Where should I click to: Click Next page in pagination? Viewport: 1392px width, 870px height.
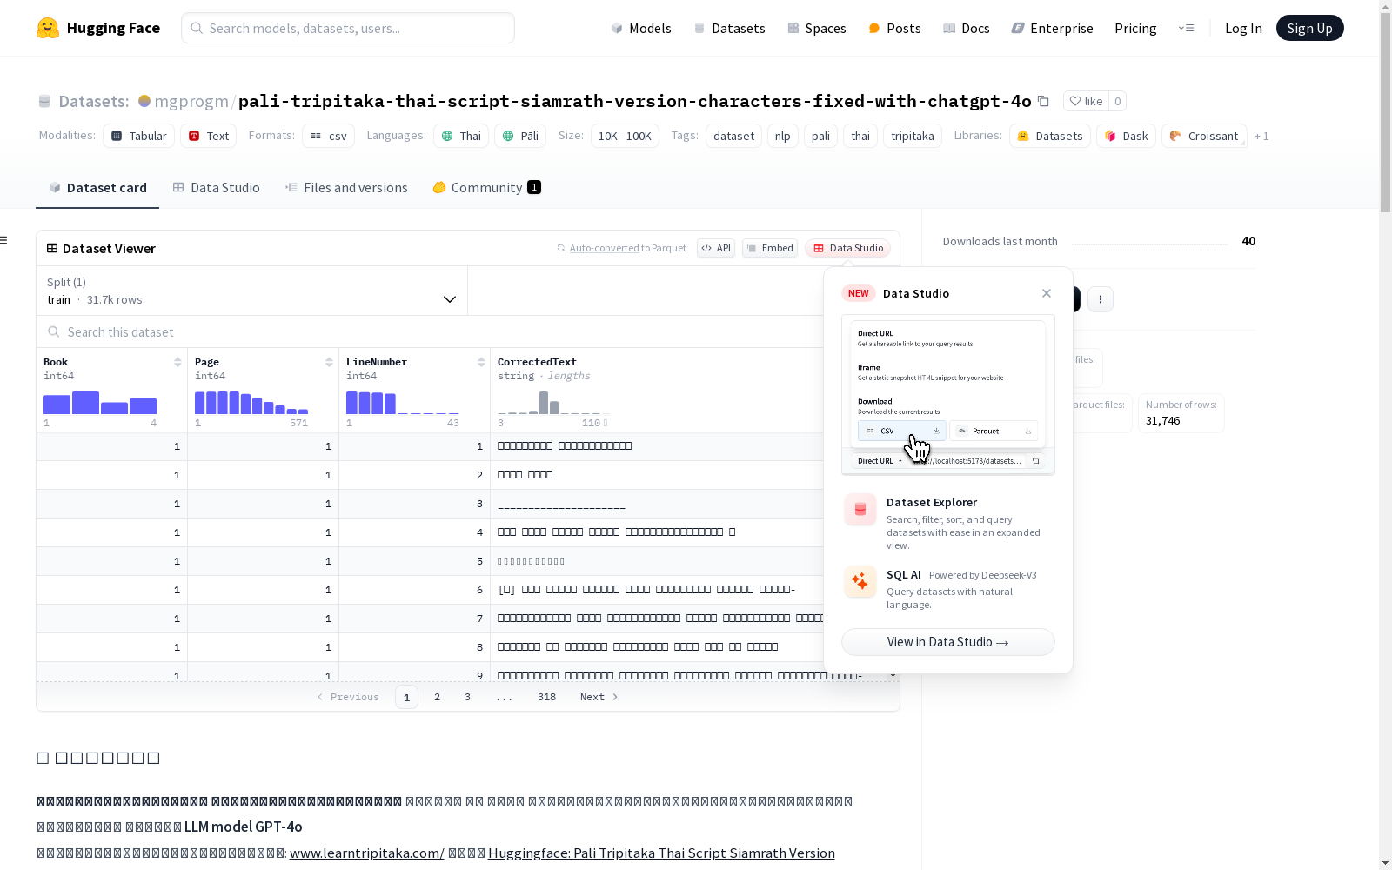tap(599, 697)
